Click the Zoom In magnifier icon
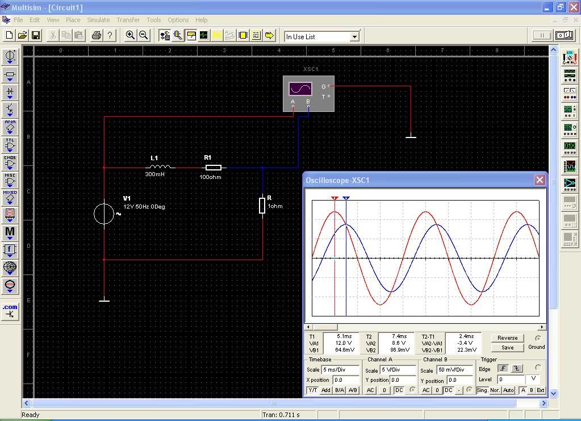 130,35
